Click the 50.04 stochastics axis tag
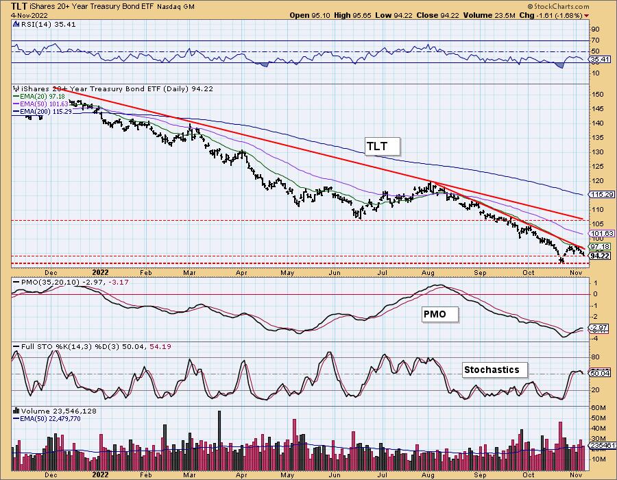This screenshot has height=480, width=617. coord(601,373)
